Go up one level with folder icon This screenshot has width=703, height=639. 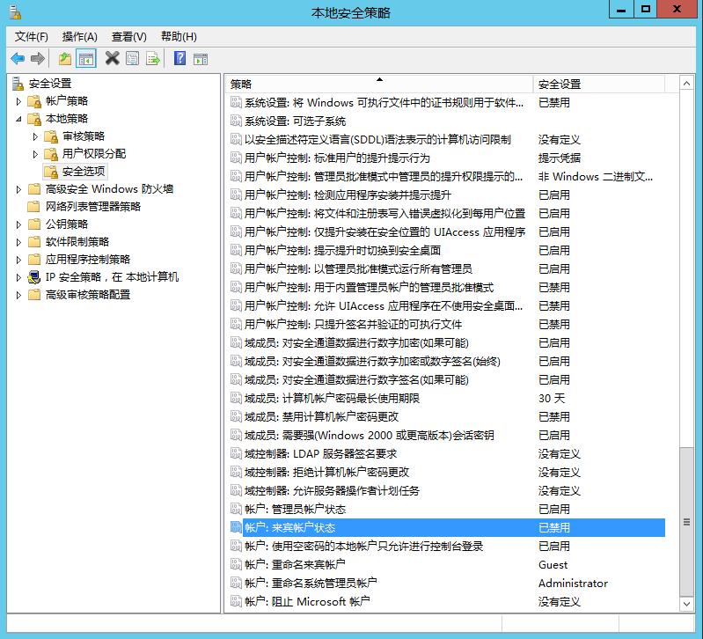pyautogui.click(x=65, y=59)
